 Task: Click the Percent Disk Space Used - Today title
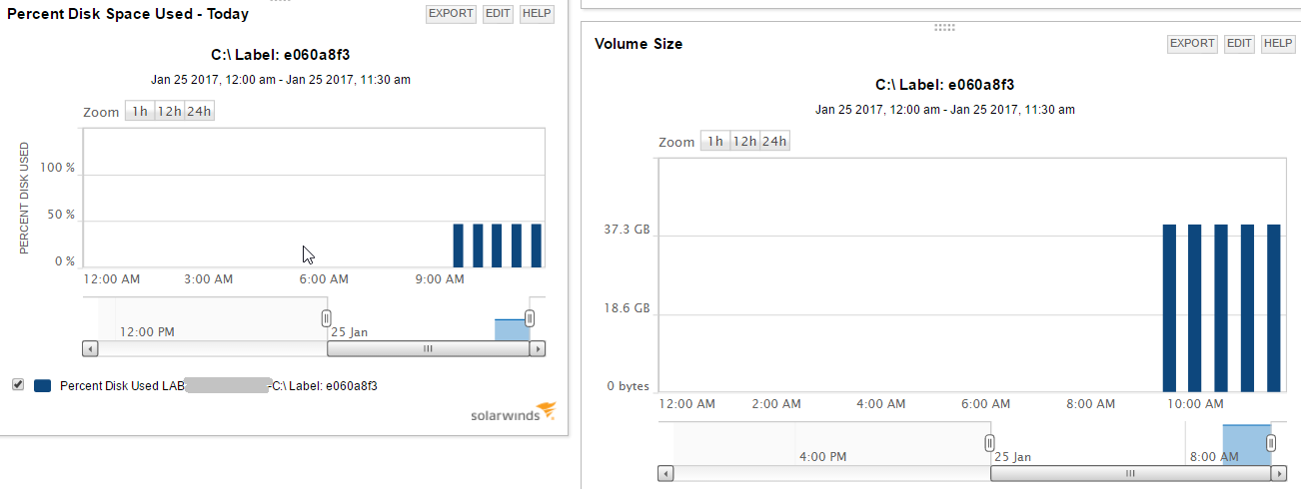tap(128, 14)
